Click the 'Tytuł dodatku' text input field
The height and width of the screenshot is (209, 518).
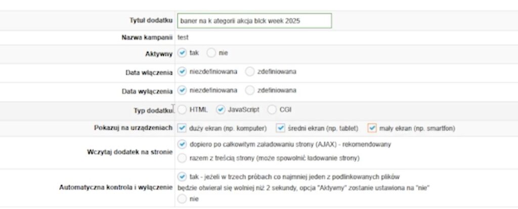[x=254, y=21]
